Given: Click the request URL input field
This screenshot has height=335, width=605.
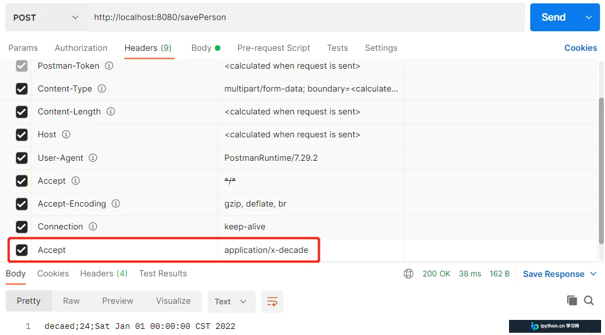Looking at the screenshot, I should (305, 17).
